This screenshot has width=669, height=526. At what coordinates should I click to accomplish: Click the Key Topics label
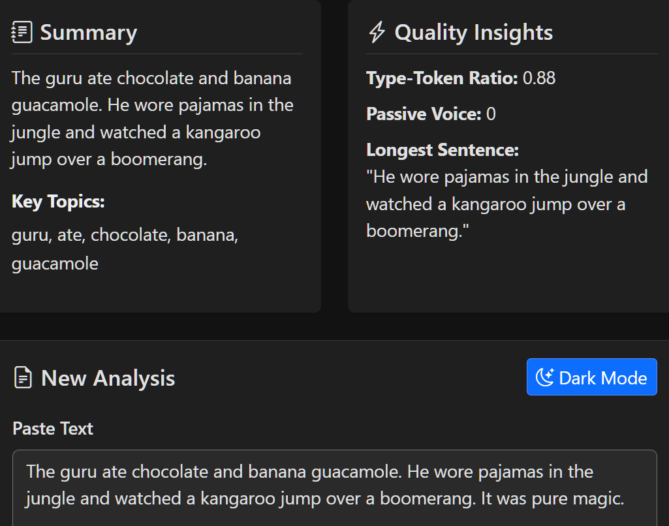point(58,202)
